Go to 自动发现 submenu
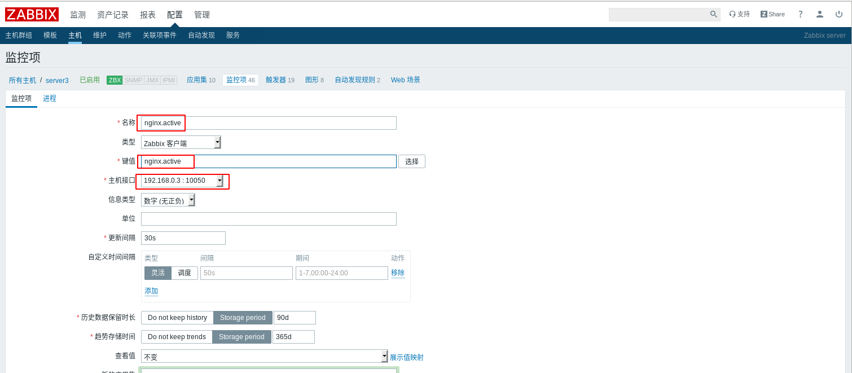This screenshot has width=852, height=373. click(x=201, y=35)
